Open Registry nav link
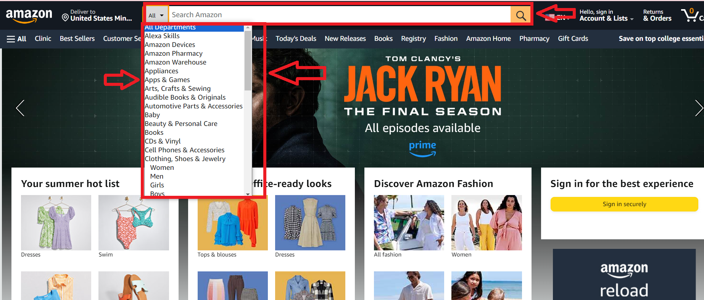Viewport: 704px width, 300px height. click(x=413, y=39)
